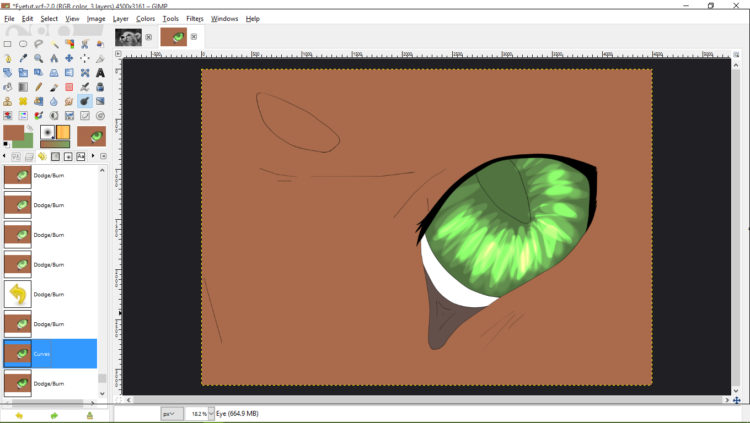Choose the Bucket Fill tool
This screenshot has height=423, width=750.
8,87
